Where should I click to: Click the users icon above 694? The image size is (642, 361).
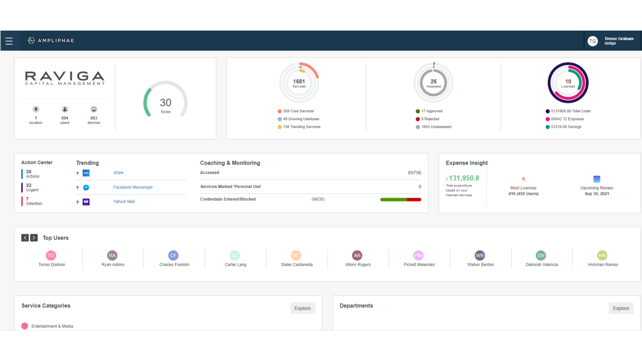[65, 109]
